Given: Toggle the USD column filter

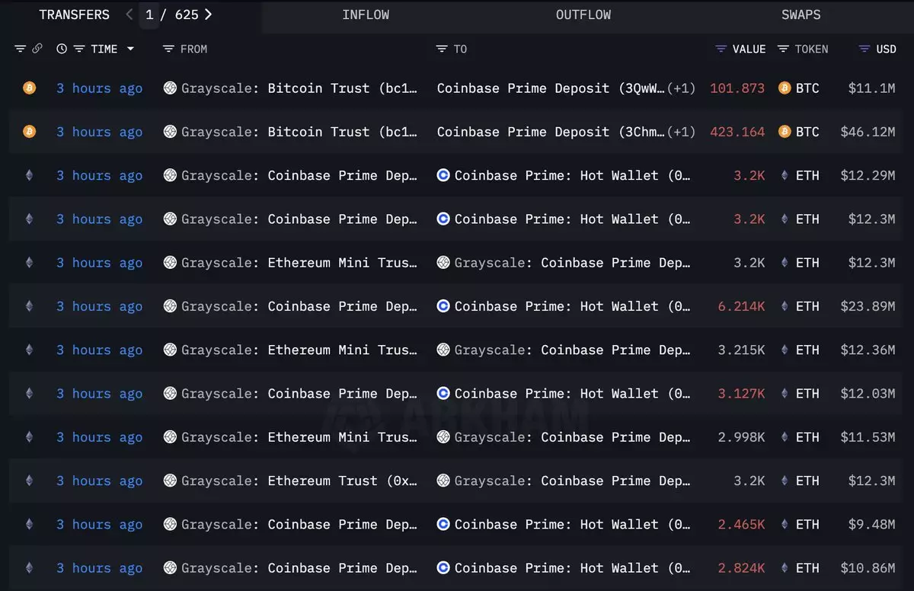Looking at the screenshot, I should click(x=864, y=49).
